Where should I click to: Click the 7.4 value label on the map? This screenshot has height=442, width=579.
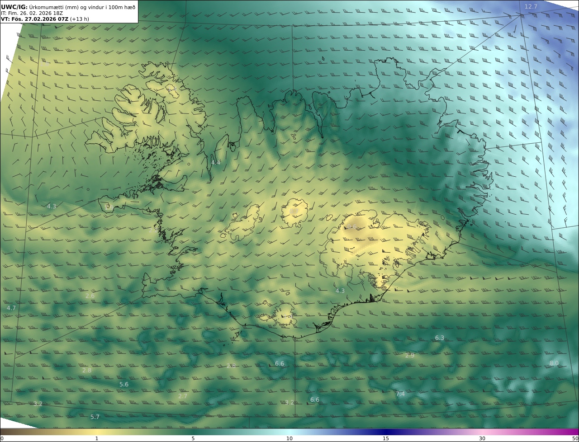pos(400,394)
